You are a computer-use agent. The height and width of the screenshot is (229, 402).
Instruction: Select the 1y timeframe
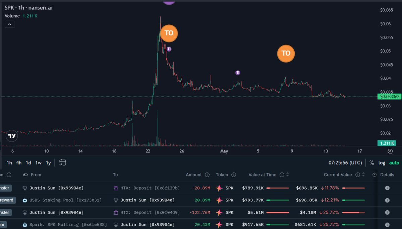(x=48, y=163)
